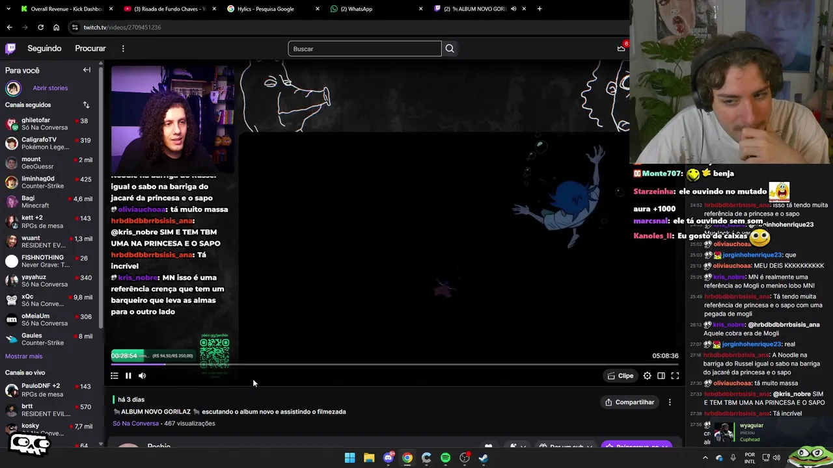The width and height of the screenshot is (833, 468).
Task: Open Chrome from taskbar
Action: coord(407,458)
